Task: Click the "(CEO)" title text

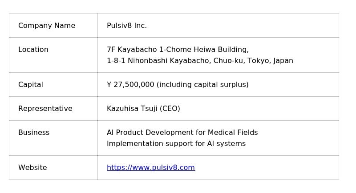Action: tap(170, 109)
